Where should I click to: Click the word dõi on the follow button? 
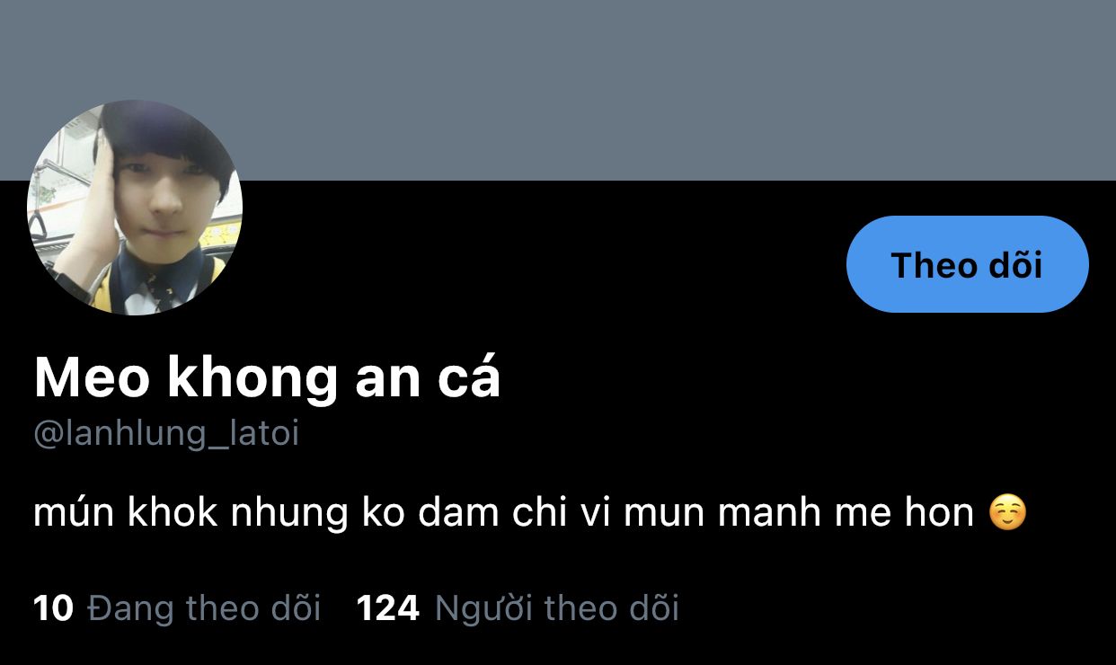click(x=1016, y=265)
